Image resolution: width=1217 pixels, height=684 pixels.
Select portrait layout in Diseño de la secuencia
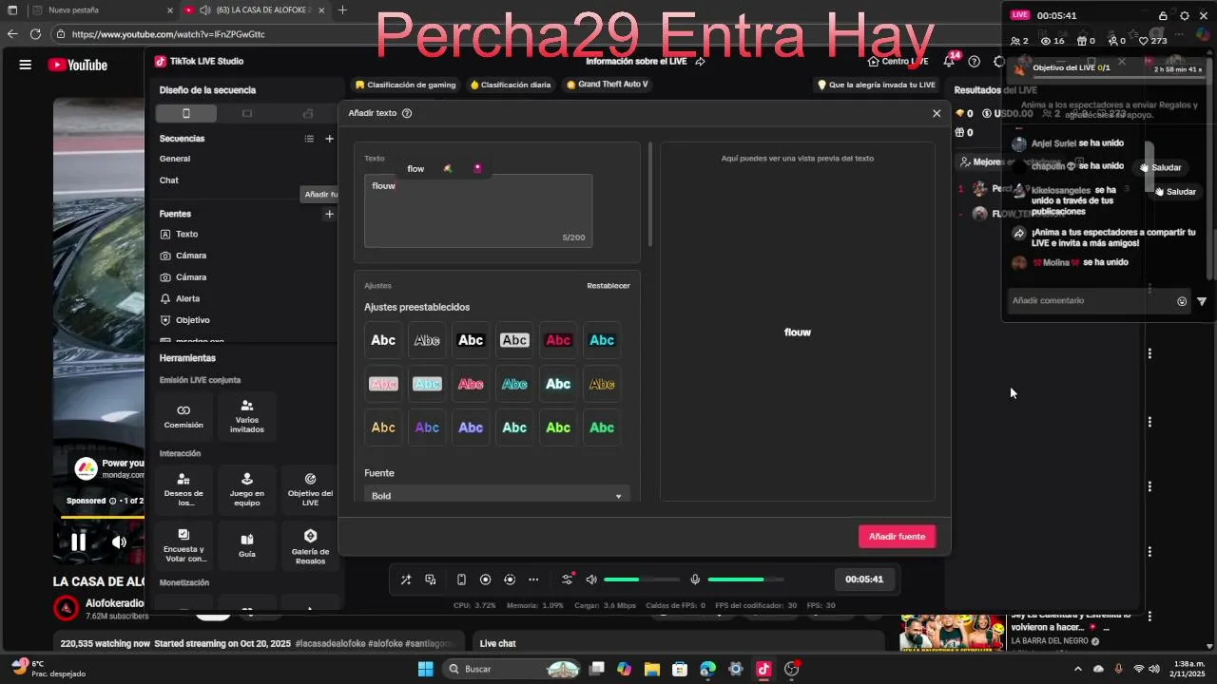[x=186, y=113]
